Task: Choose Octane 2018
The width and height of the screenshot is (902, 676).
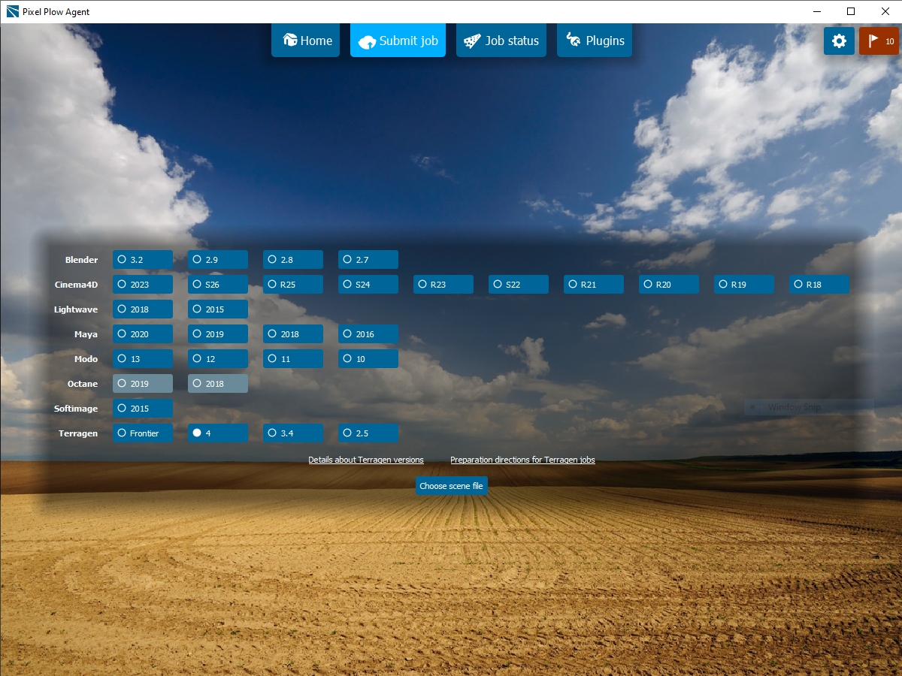Action: [x=218, y=384]
